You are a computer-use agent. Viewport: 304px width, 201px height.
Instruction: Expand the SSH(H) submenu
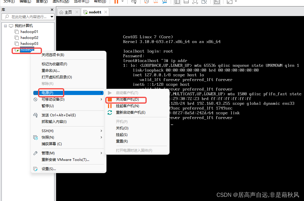point(68,131)
